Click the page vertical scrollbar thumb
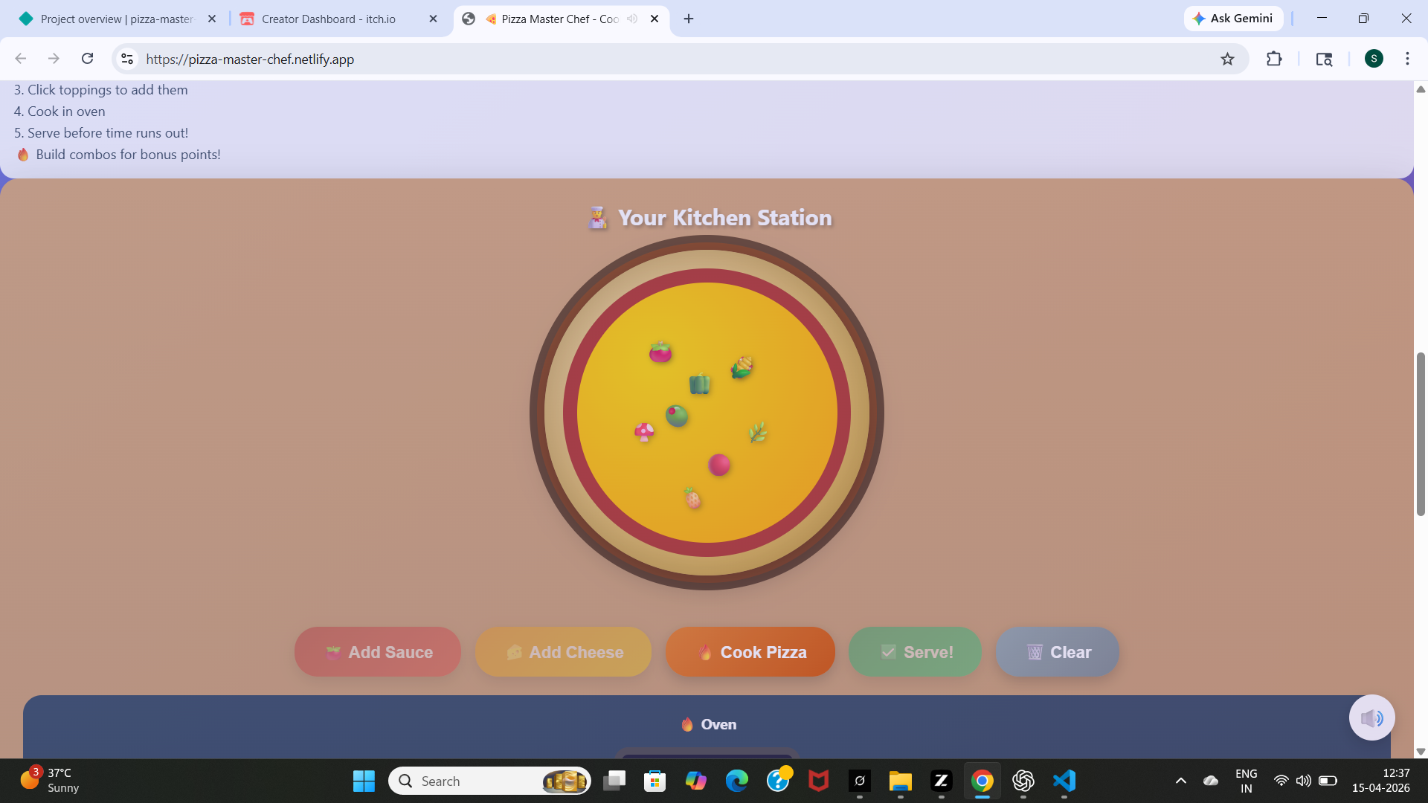Image resolution: width=1428 pixels, height=803 pixels. click(x=1421, y=433)
